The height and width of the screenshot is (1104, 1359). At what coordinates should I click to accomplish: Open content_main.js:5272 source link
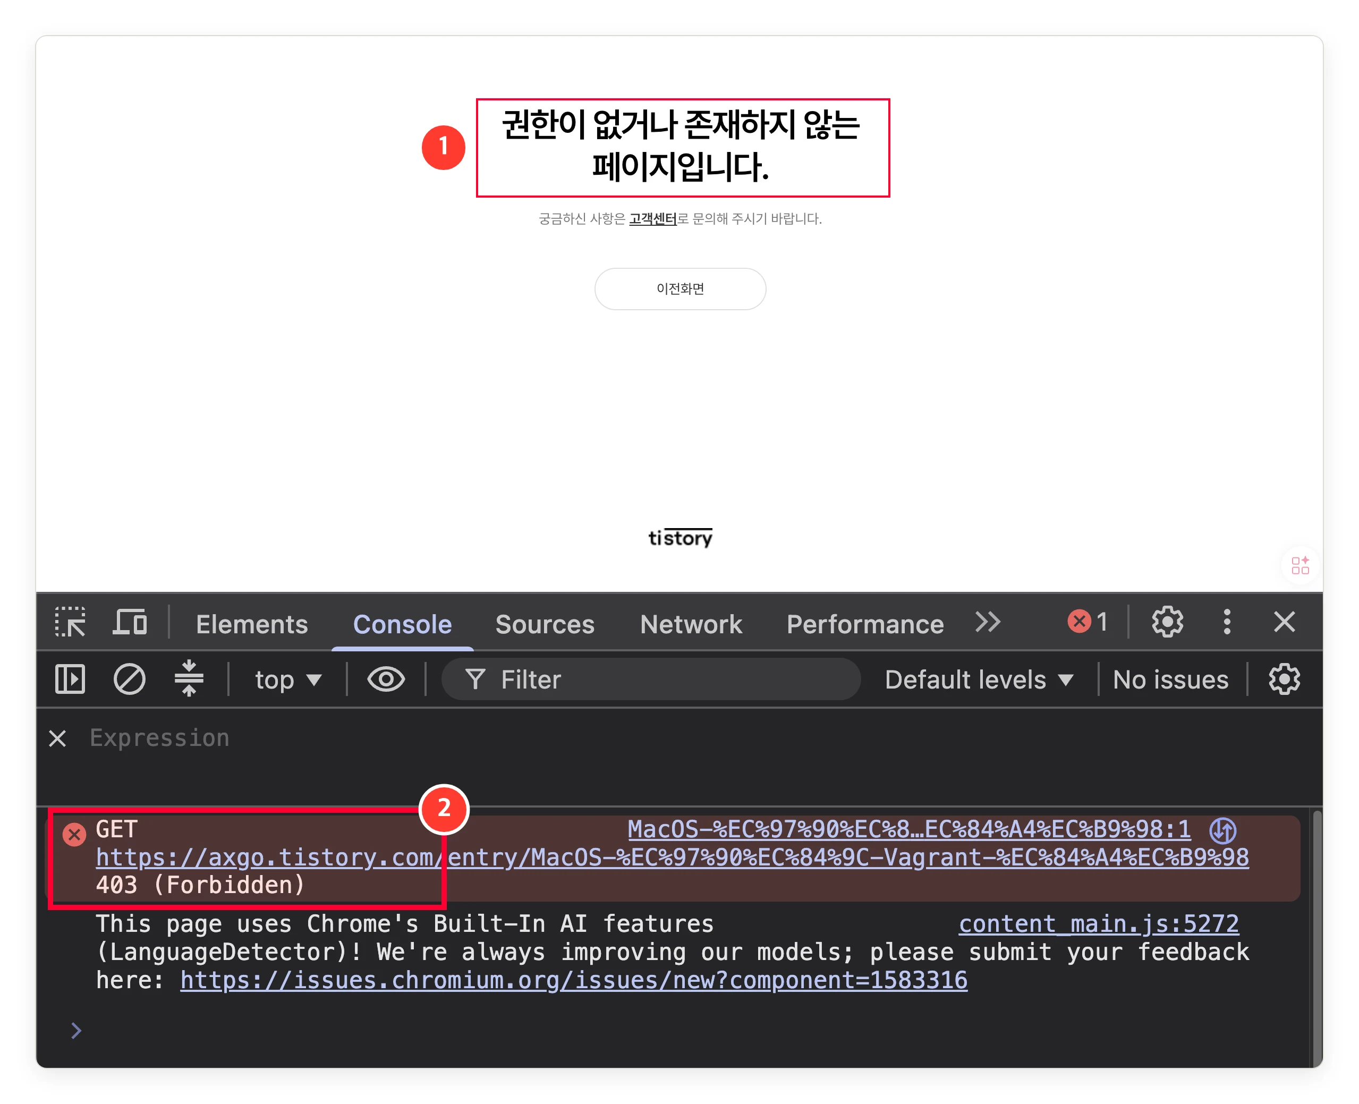click(x=1098, y=923)
